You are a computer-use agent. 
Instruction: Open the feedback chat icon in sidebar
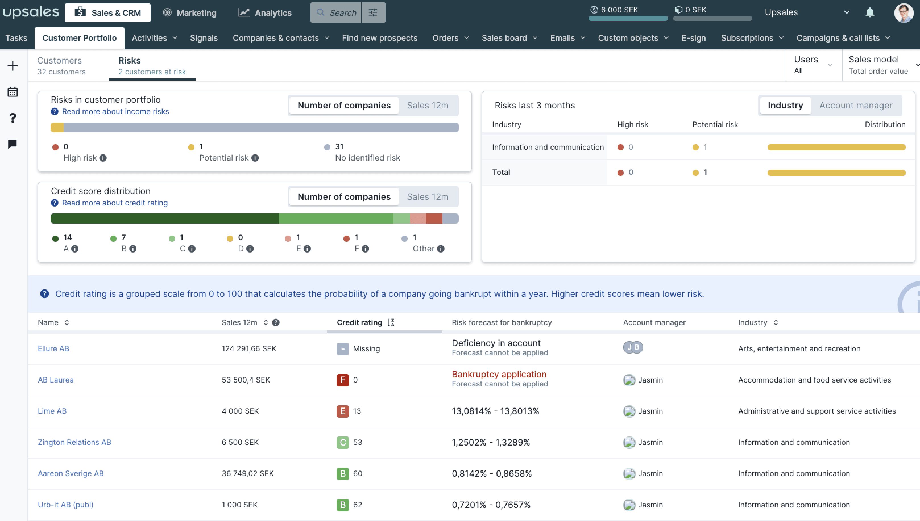click(x=12, y=144)
